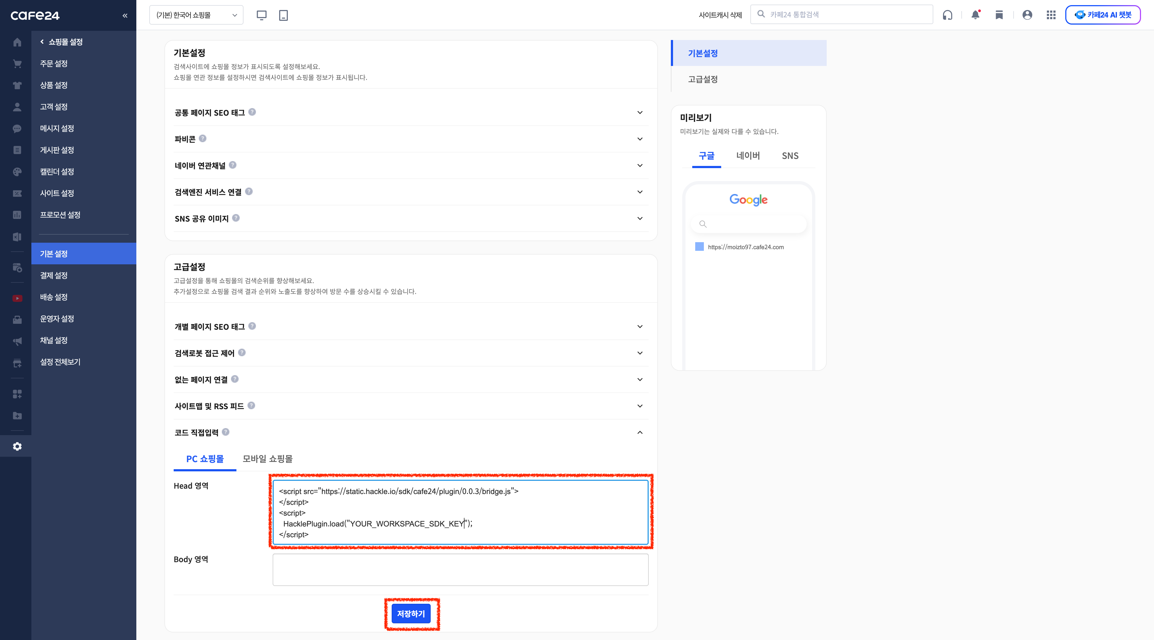This screenshot has height=640, width=1154.
Task: Open the 카페24 AI 챗봇 button
Action: pyautogui.click(x=1103, y=15)
